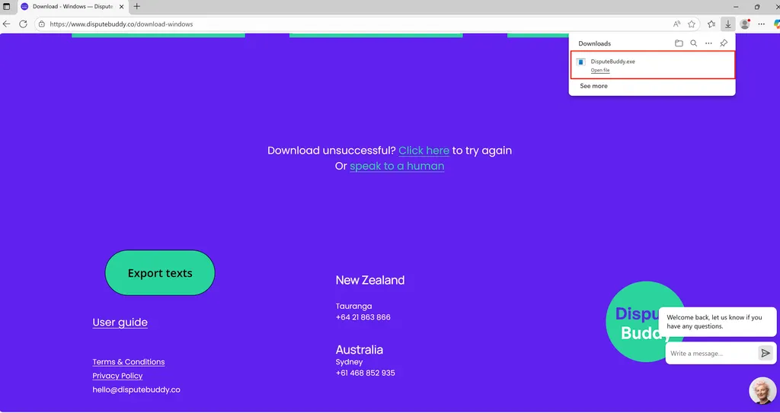Viewport: 780px width, 413px height.
Task: Reload the page with refresh icon
Action: [x=23, y=24]
